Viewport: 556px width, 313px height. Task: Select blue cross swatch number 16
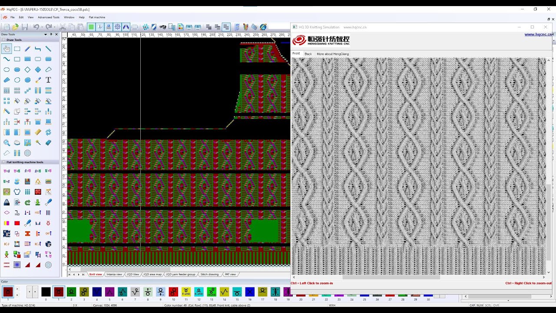pyautogui.click(x=250, y=292)
